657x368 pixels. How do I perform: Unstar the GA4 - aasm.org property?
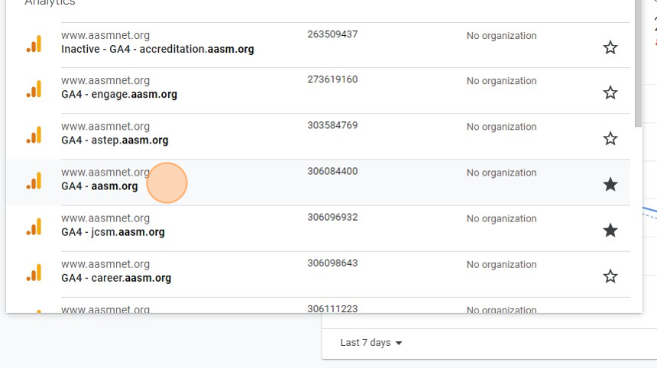[x=610, y=185]
